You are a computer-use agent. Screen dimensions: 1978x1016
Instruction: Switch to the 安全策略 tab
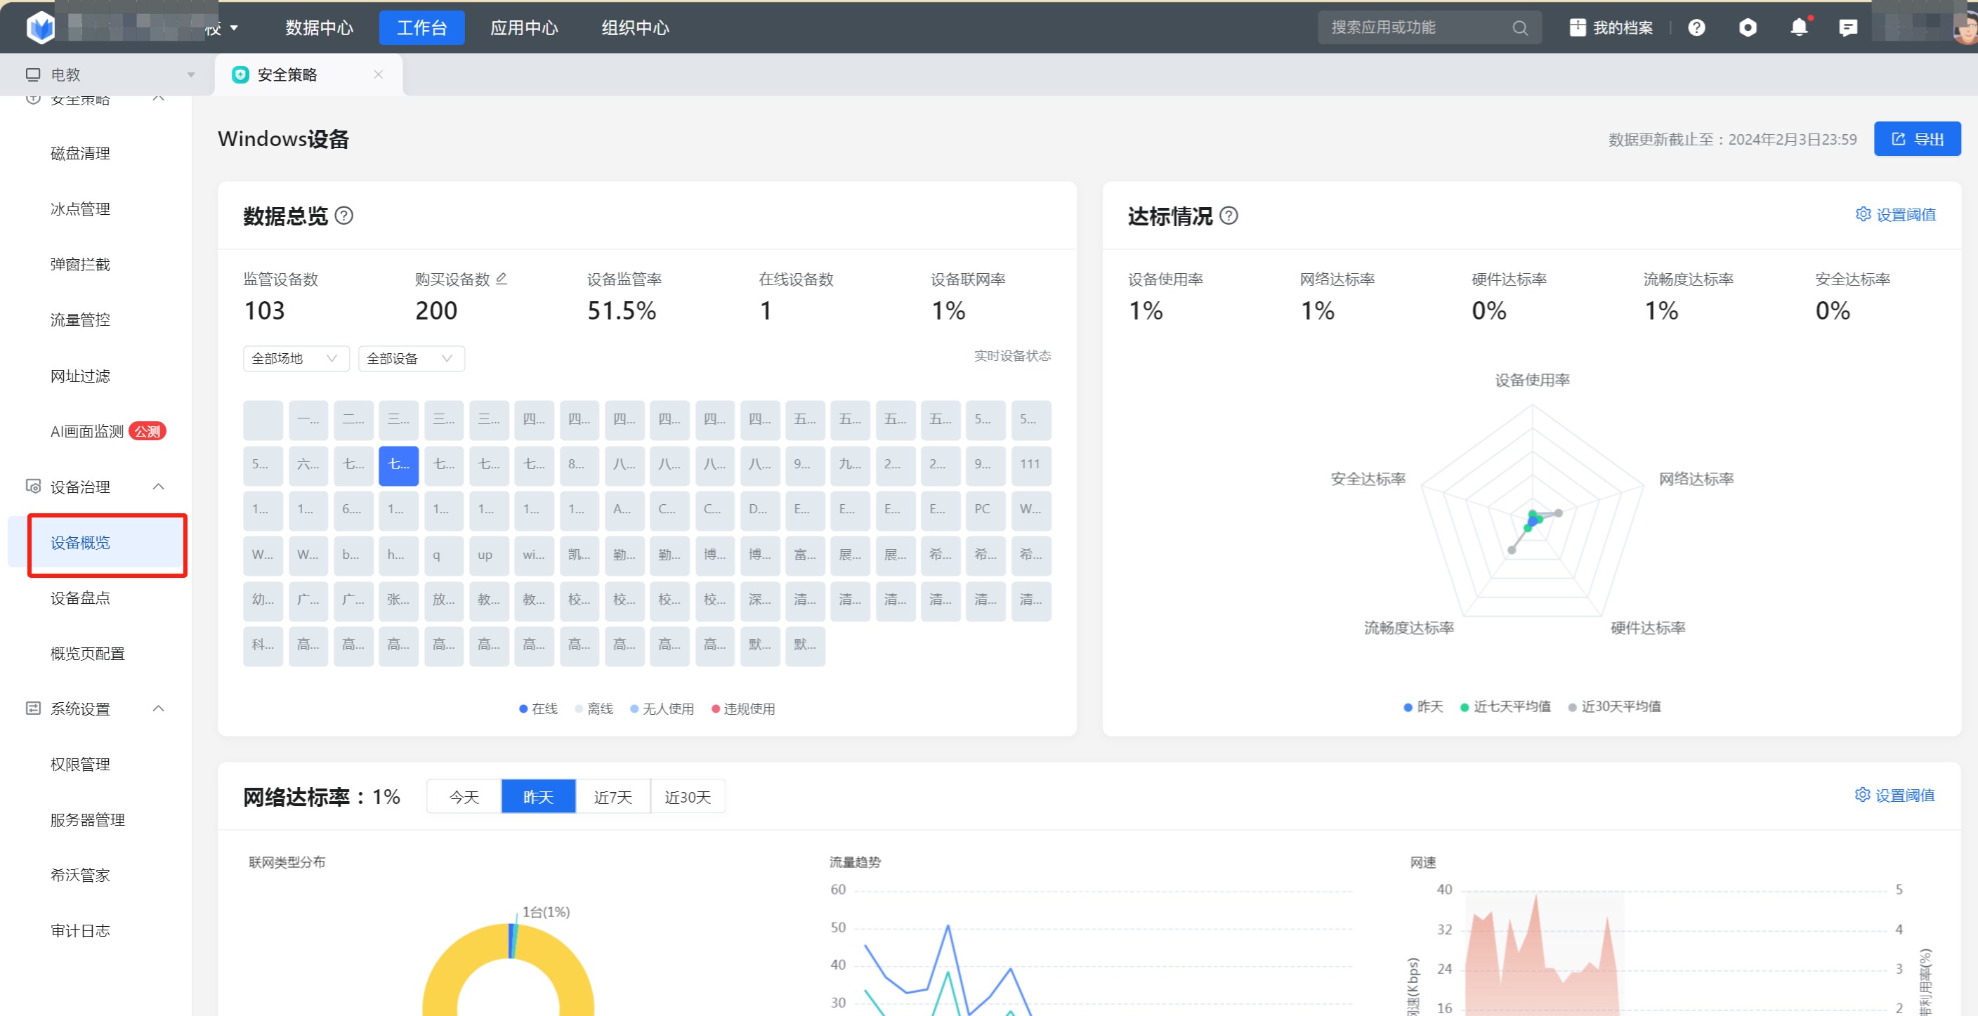308,74
